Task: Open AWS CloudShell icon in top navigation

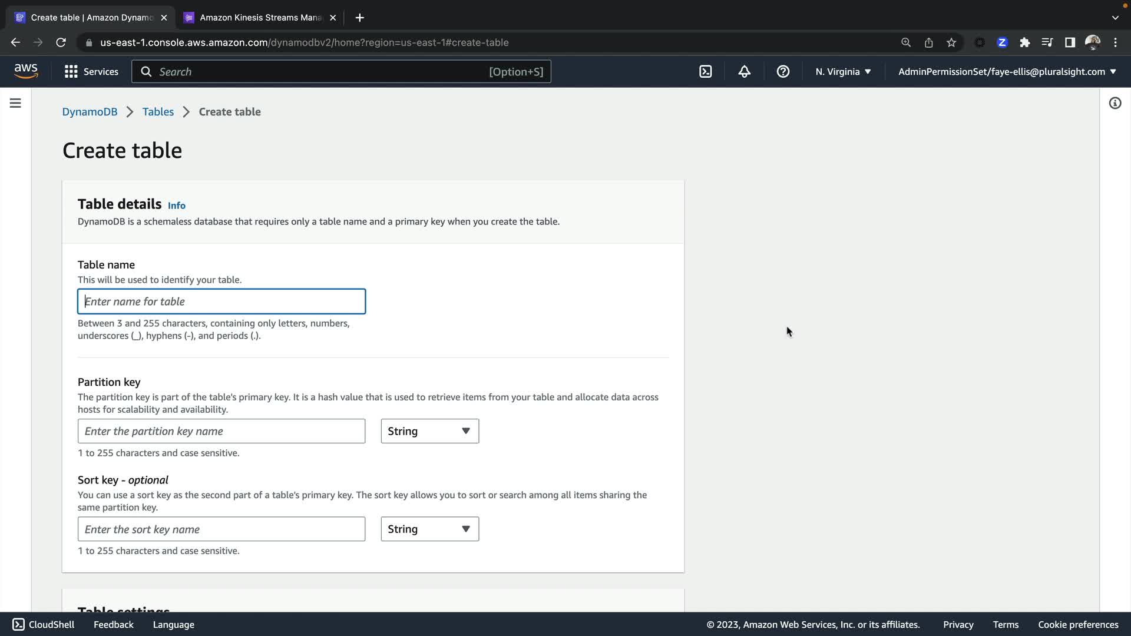Action: [x=705, y=72]
